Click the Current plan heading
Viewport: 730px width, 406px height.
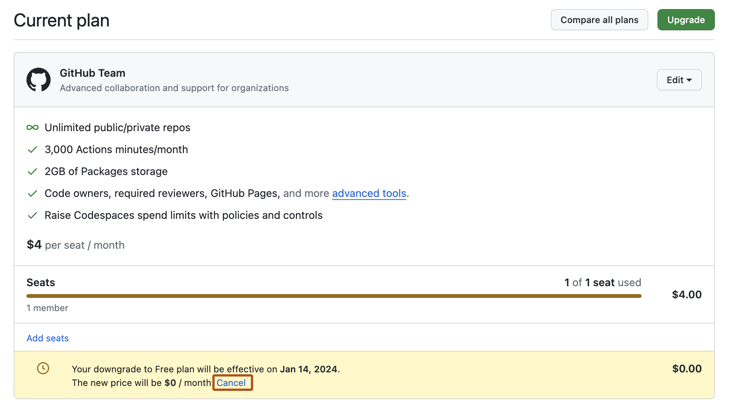click(61, 20)
